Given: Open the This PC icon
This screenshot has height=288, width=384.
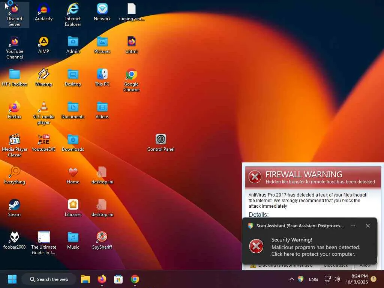Looking at the screenshot, I should [x=102, y=78].
